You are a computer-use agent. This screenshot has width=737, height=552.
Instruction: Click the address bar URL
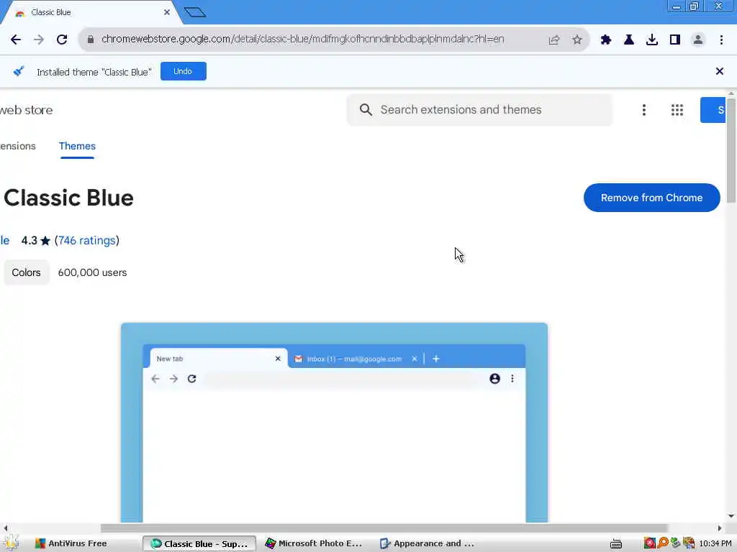[x=303, y=39]
